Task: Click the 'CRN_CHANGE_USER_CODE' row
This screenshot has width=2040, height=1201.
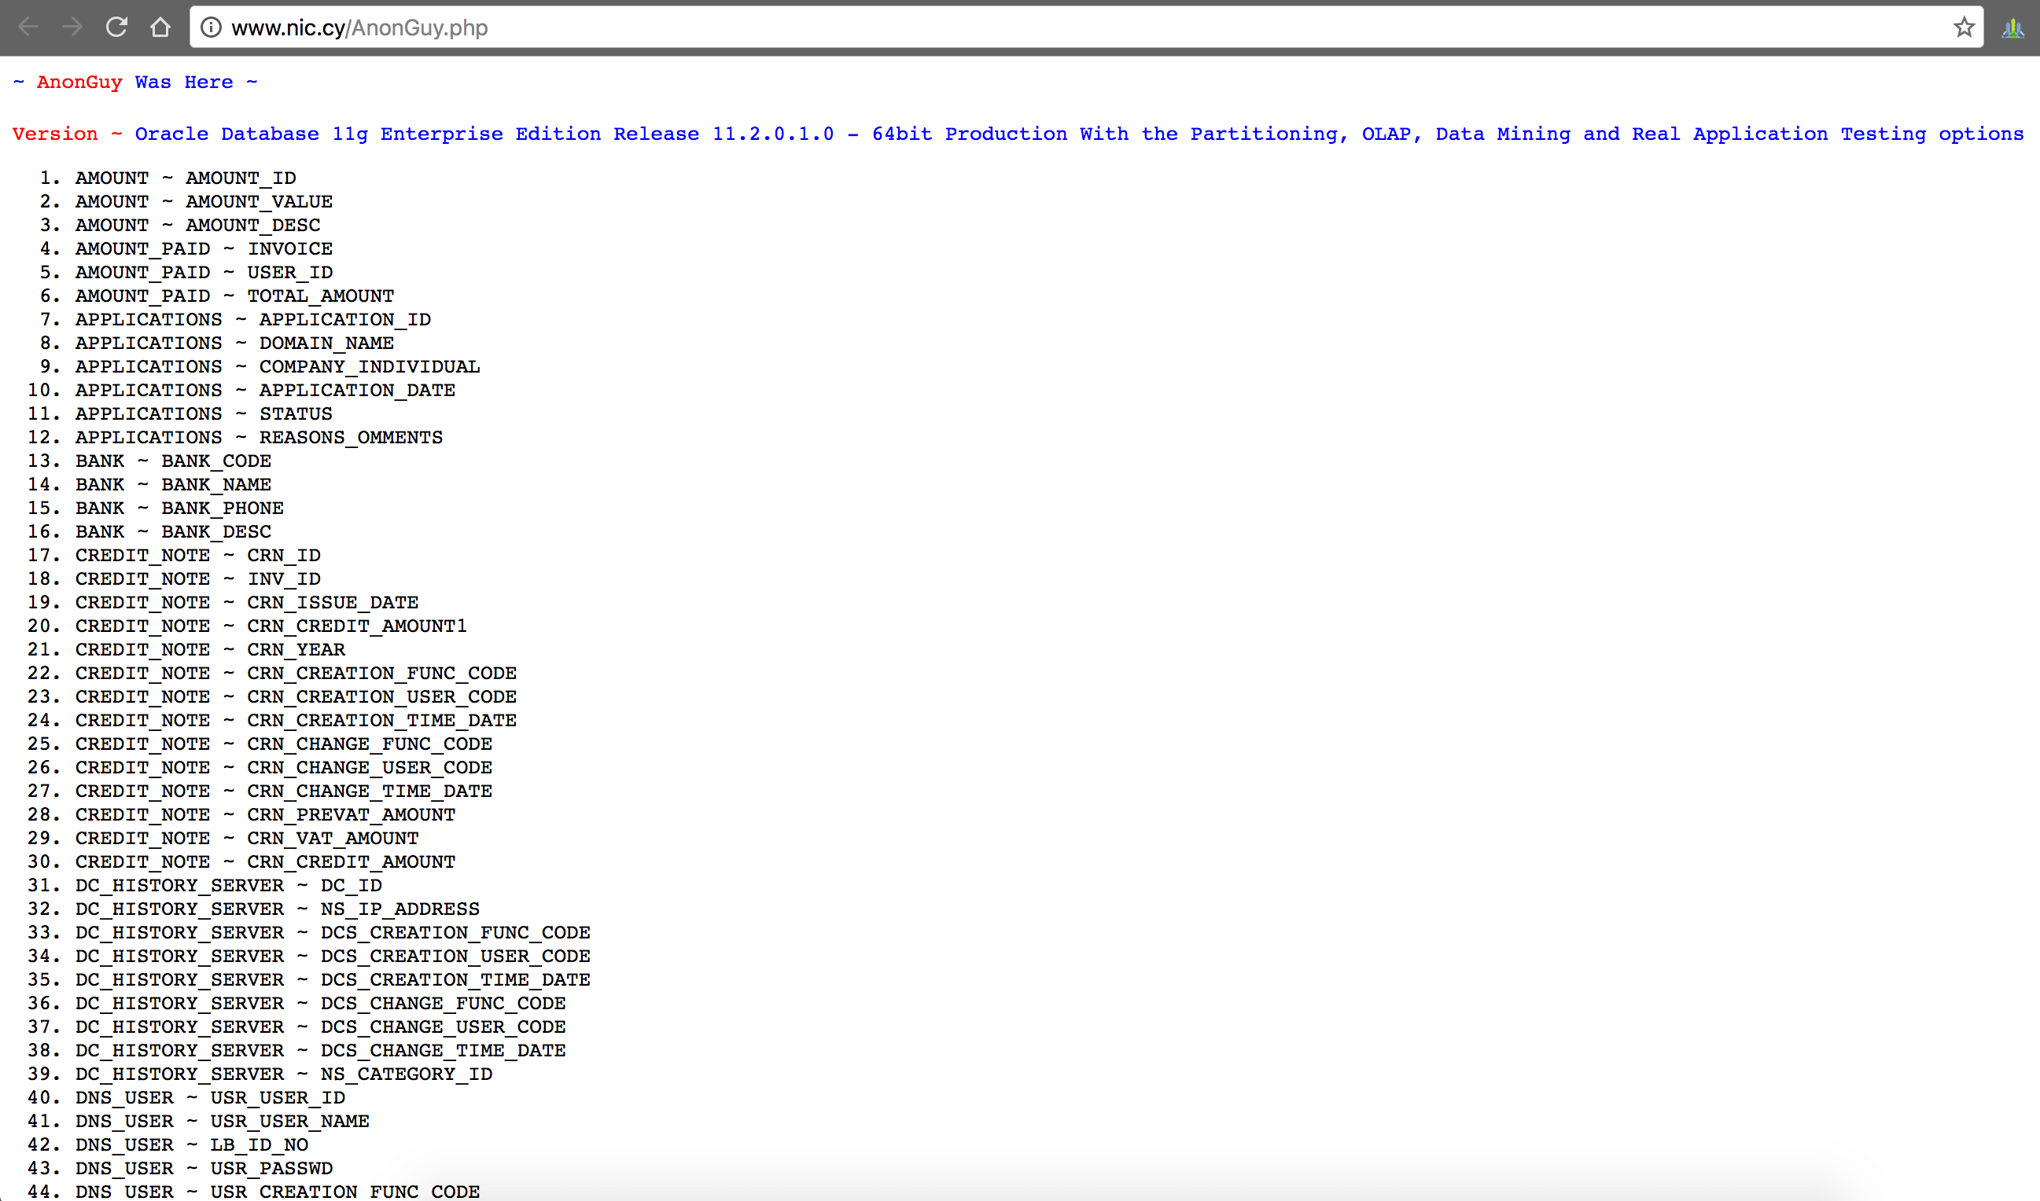Action: [x=283, y=767]
